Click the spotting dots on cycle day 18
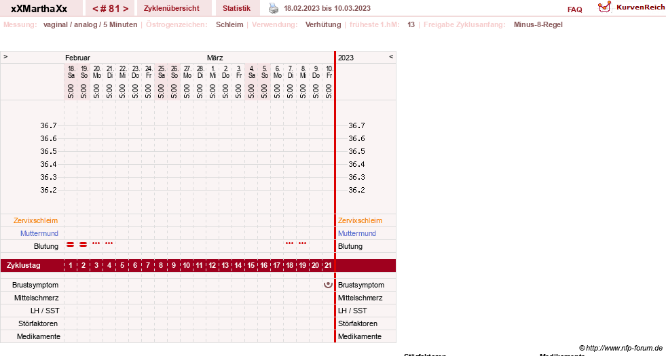This screenshot has width=666, height=356. point(290,243)
